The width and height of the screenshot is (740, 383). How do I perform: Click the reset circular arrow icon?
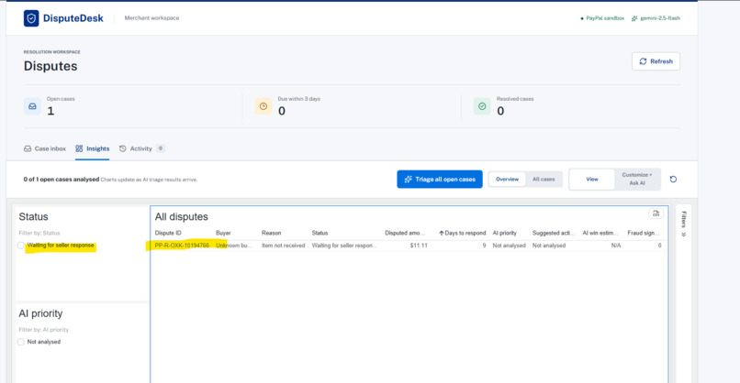674,179
